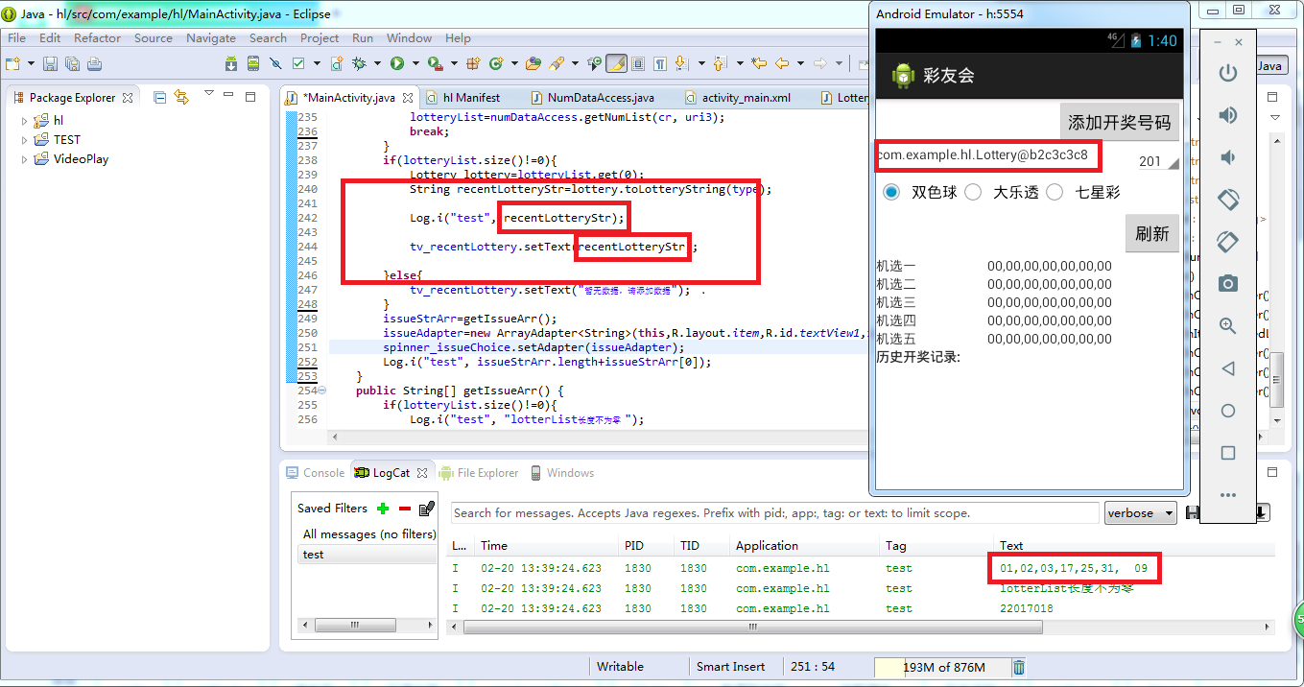Open the Window menu
Viewport: 1304px width, 687px height.
point(409,38)
